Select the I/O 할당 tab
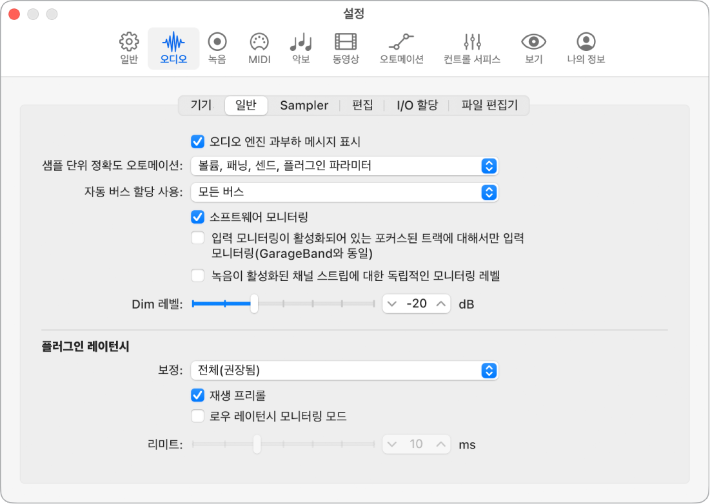710x504 pixels. (417, 106)
